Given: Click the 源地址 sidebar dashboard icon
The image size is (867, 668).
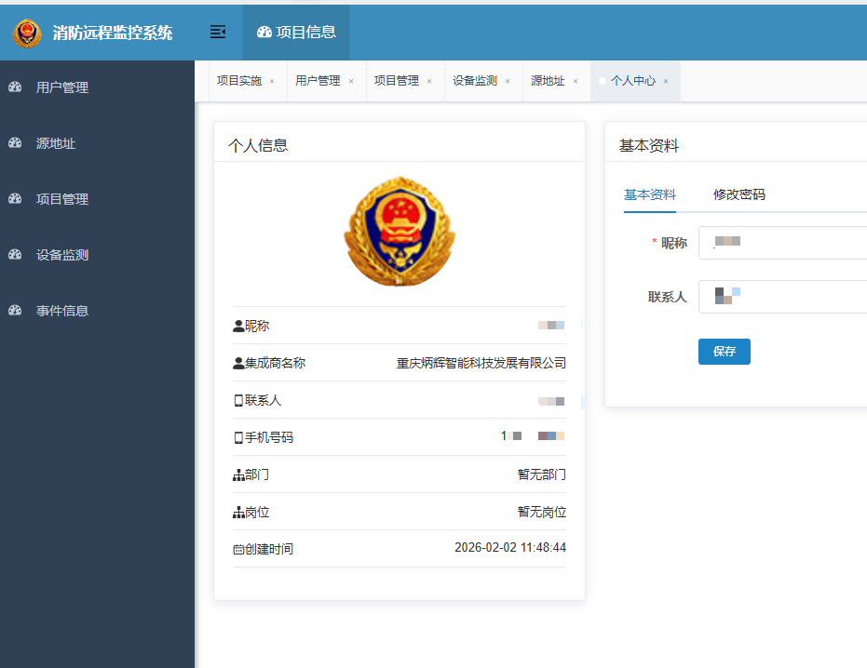Looking at the screenshot, I should coord(15,143).
